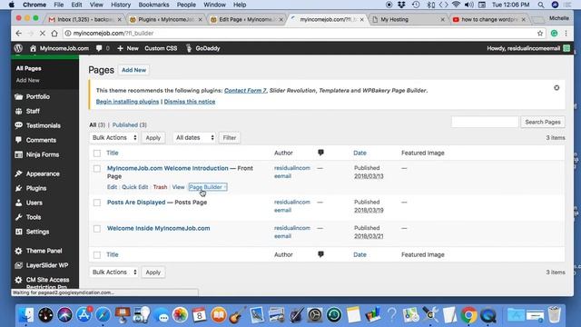Open the Staff sidebar menu
581x327 pixels.
[x=33, y=111]
